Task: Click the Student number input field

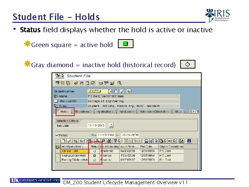Action: tap(98, 91)
